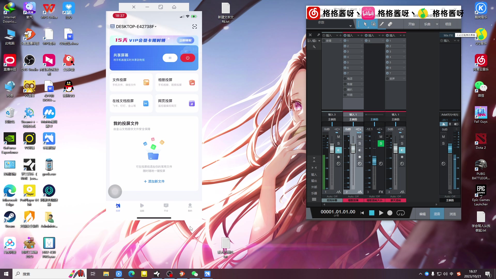Stop DAW playback
This screenshot has width=496, height=279.
(371, 213)
